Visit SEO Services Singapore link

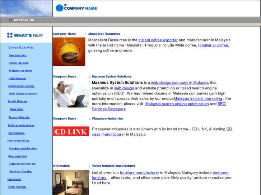pyautogui.click(x=109, y=109)
